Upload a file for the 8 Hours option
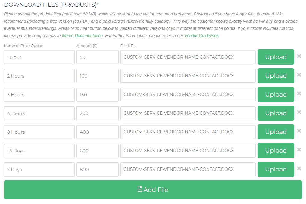Image resolution: width=306 pixels, height=204 pixels. coord(276,132)
